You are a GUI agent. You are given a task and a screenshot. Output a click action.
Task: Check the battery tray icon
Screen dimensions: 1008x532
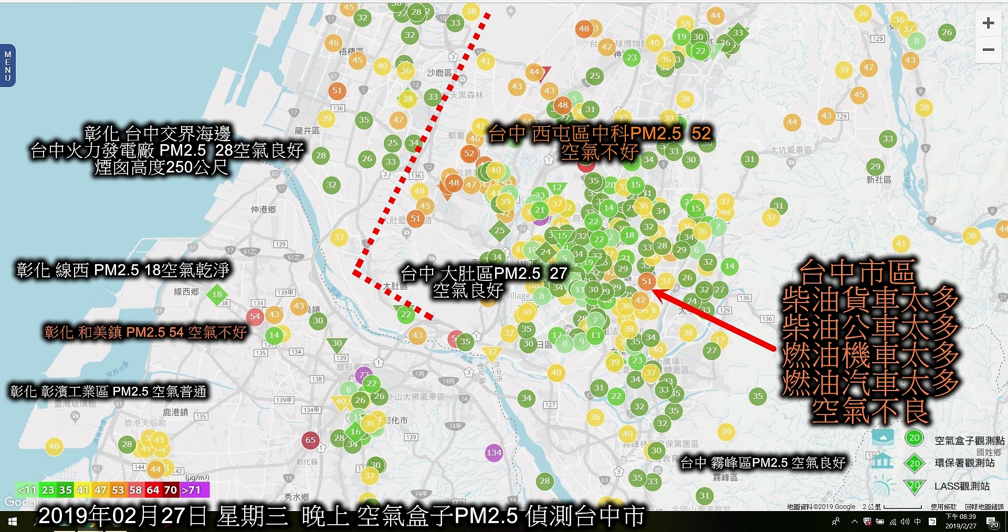[x=879, y=522]
